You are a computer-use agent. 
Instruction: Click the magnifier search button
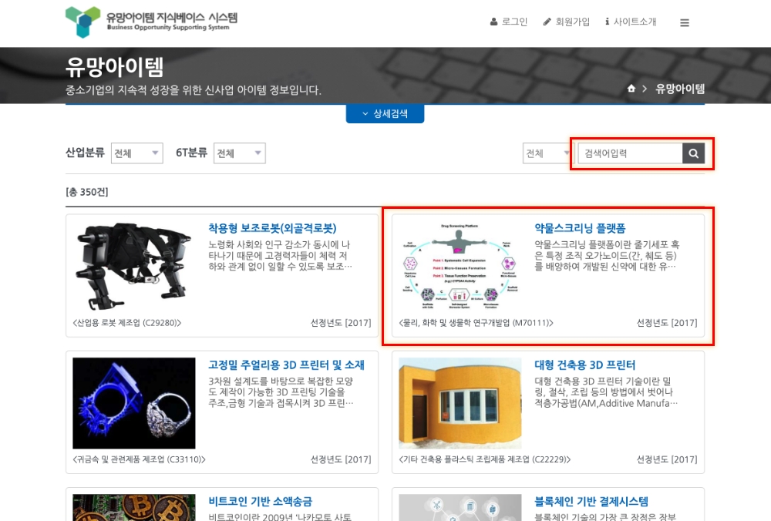click(x=694, y=153)
